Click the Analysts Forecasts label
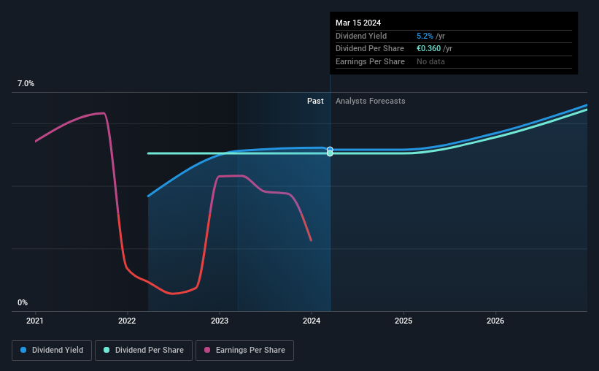599x371 pixels. 370,101
